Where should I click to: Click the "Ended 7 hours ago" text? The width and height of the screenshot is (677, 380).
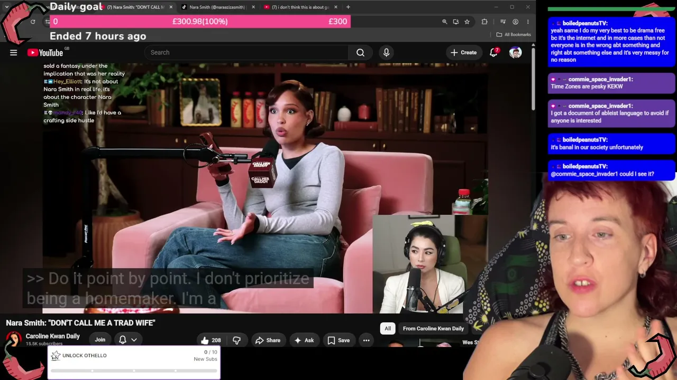(98, 36)
